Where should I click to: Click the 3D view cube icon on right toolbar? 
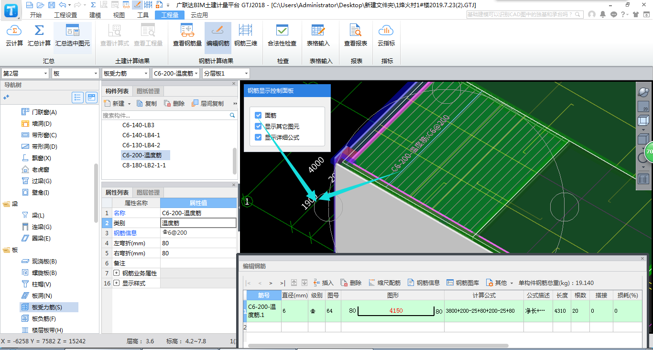[643, 120]
